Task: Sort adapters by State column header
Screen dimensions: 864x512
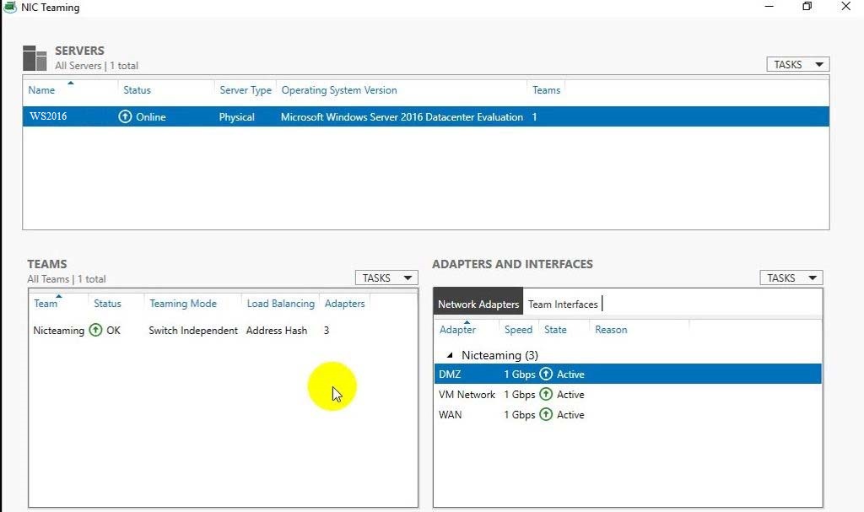Action: (555, 330)
